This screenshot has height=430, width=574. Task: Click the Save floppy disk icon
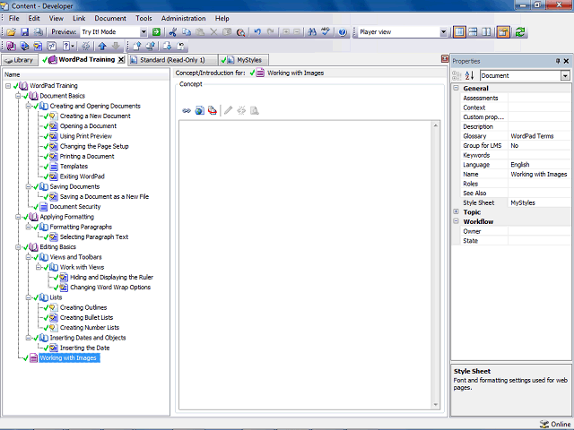click(x=24, y=32)
